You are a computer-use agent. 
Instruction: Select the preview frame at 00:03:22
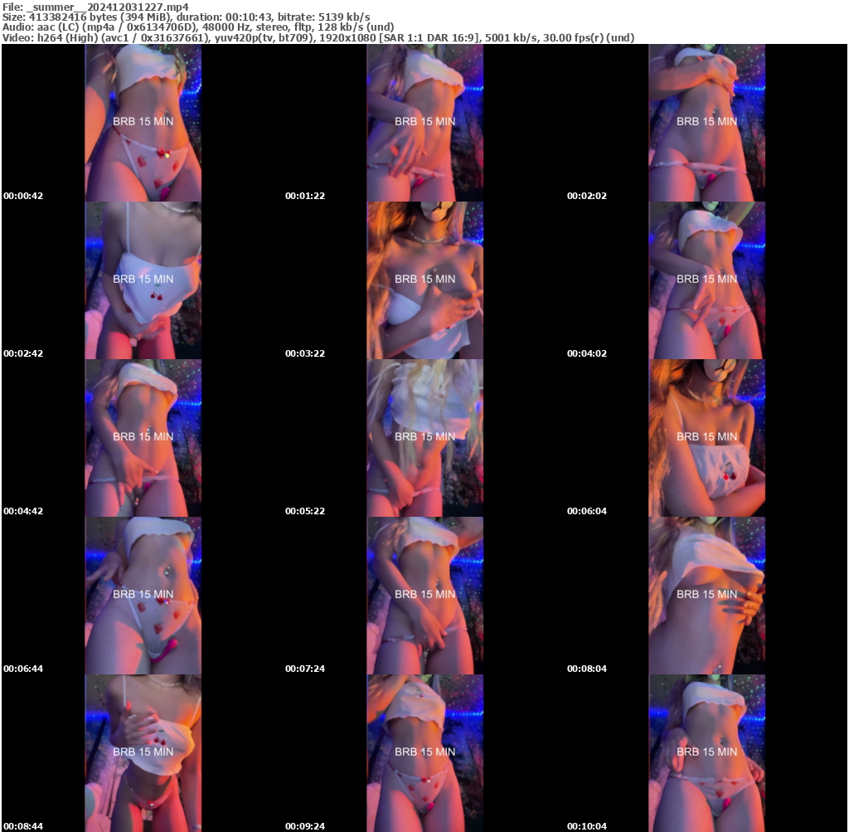(424, 280)
